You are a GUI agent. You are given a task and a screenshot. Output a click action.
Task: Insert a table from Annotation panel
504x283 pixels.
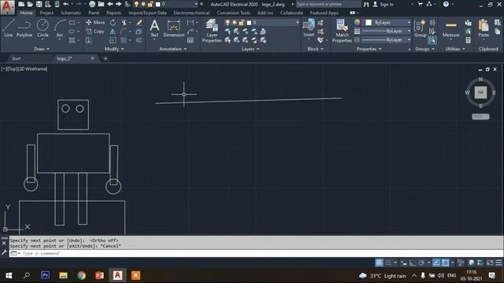(x=191, y=40)
